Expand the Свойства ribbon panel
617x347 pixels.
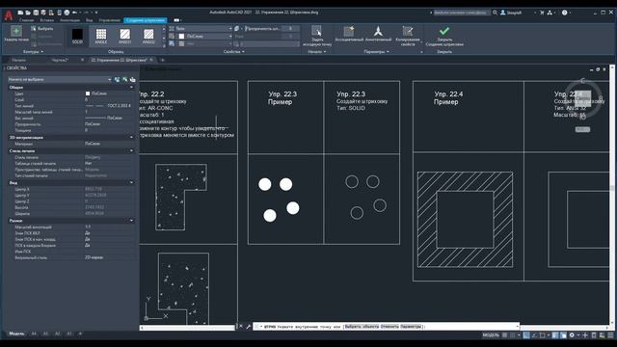click(233, 51)
